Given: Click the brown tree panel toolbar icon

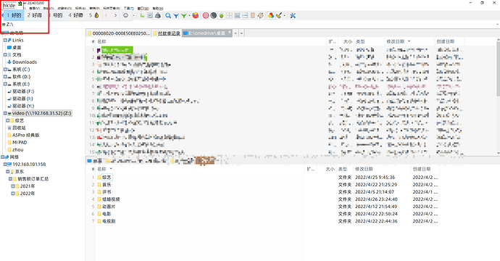Looking at the screenshot, I should [261, 15].
